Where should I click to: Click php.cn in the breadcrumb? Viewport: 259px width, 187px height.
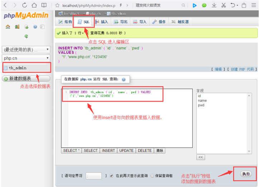tap(95, 14)
